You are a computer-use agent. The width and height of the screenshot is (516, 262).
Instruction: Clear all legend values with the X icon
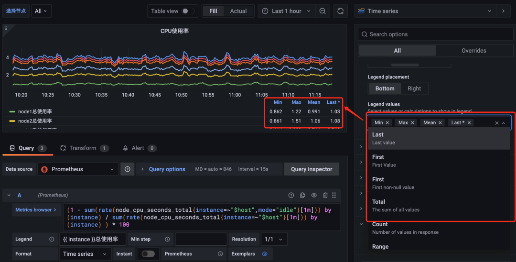[x=496, y=123]
